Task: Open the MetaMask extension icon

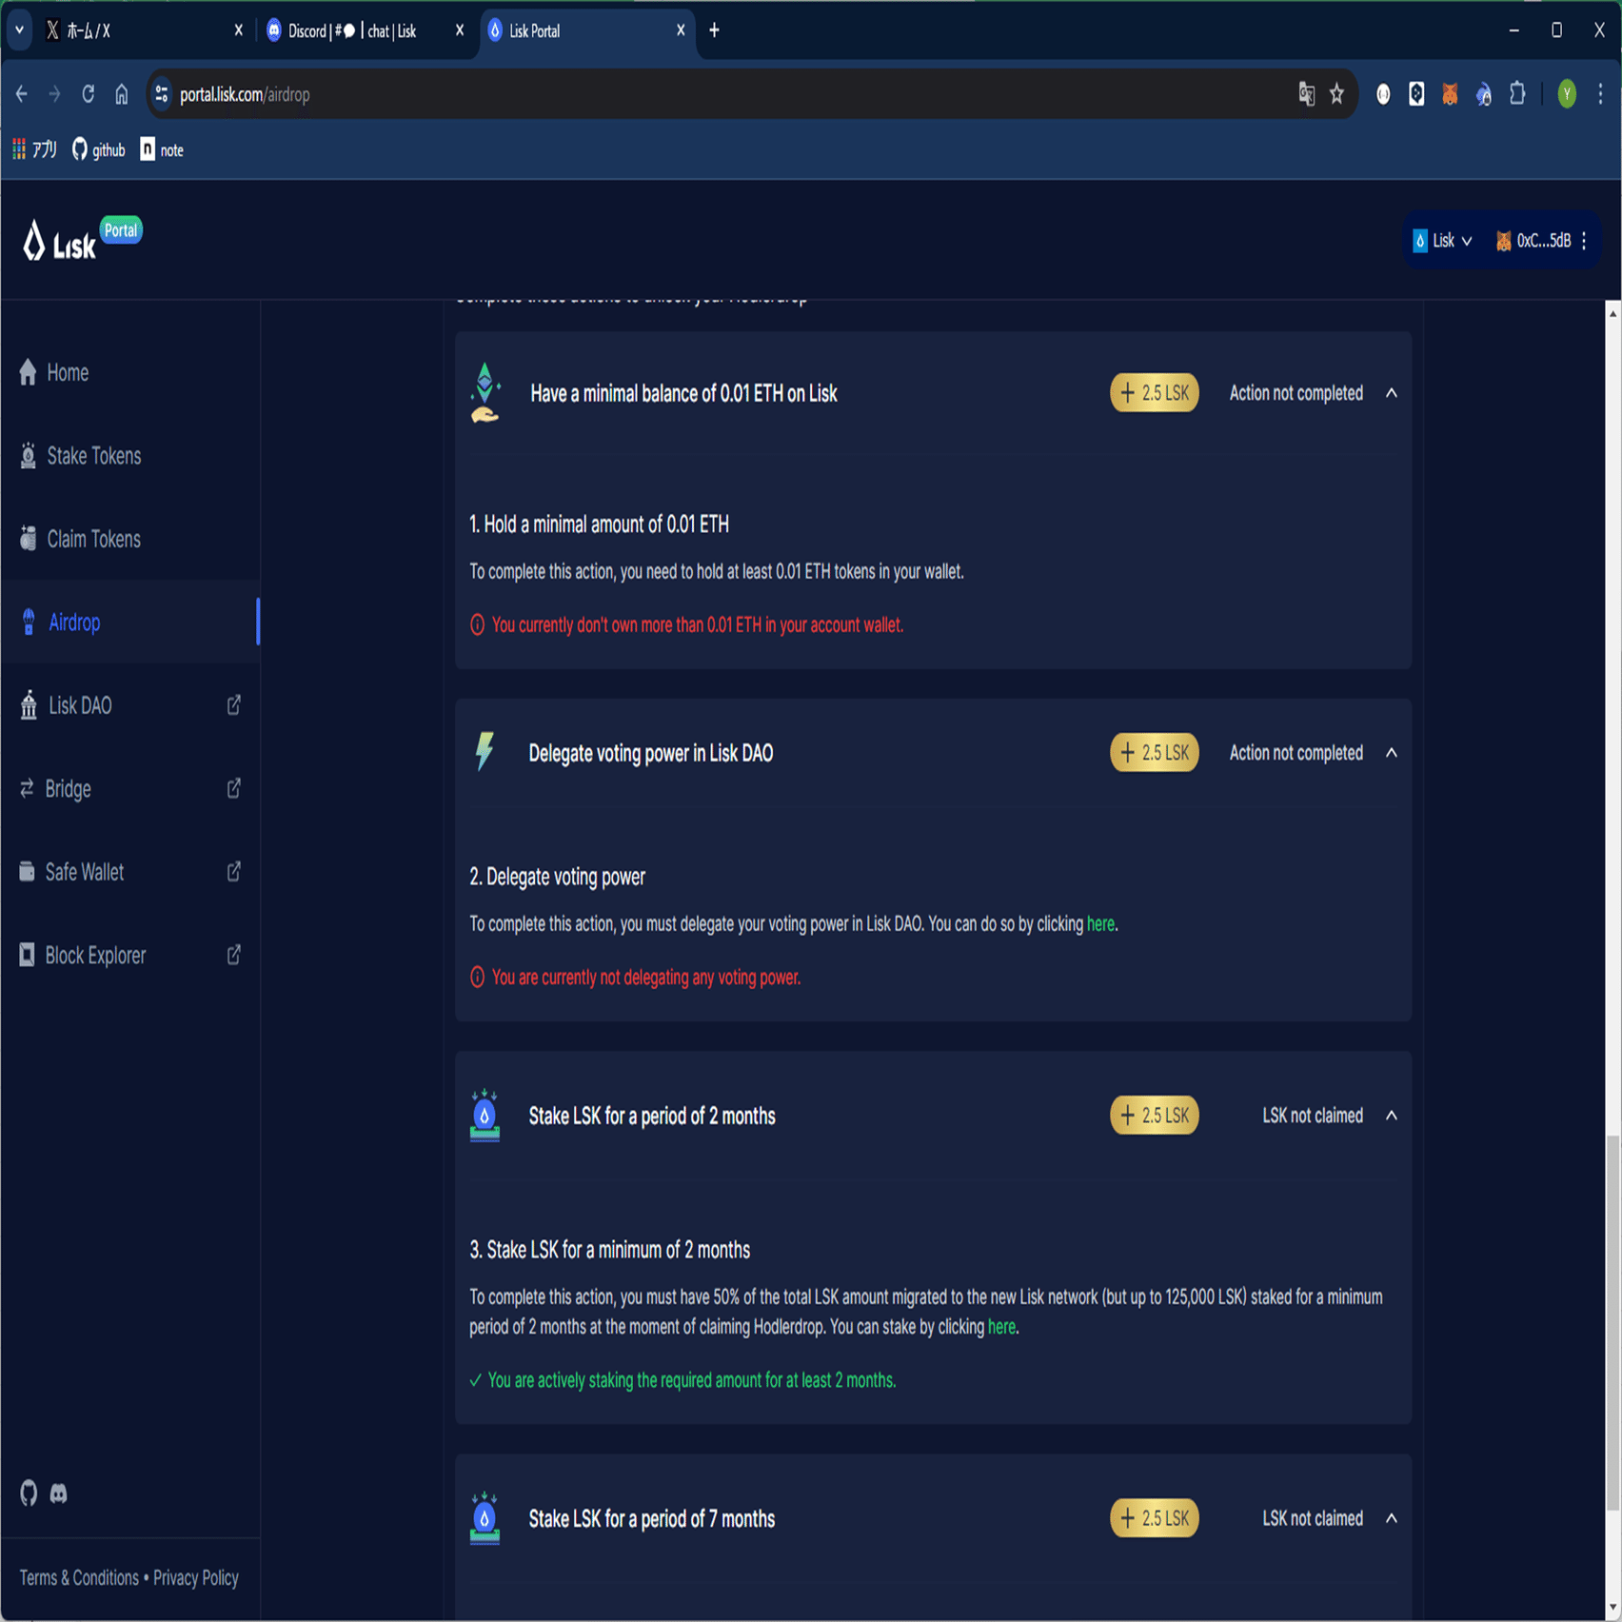Action: pyautogui.click(x=1450, y=94)
